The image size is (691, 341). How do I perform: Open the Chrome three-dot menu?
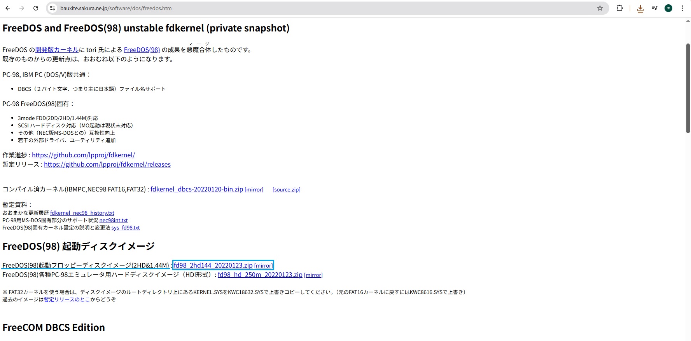click(682, 8)
